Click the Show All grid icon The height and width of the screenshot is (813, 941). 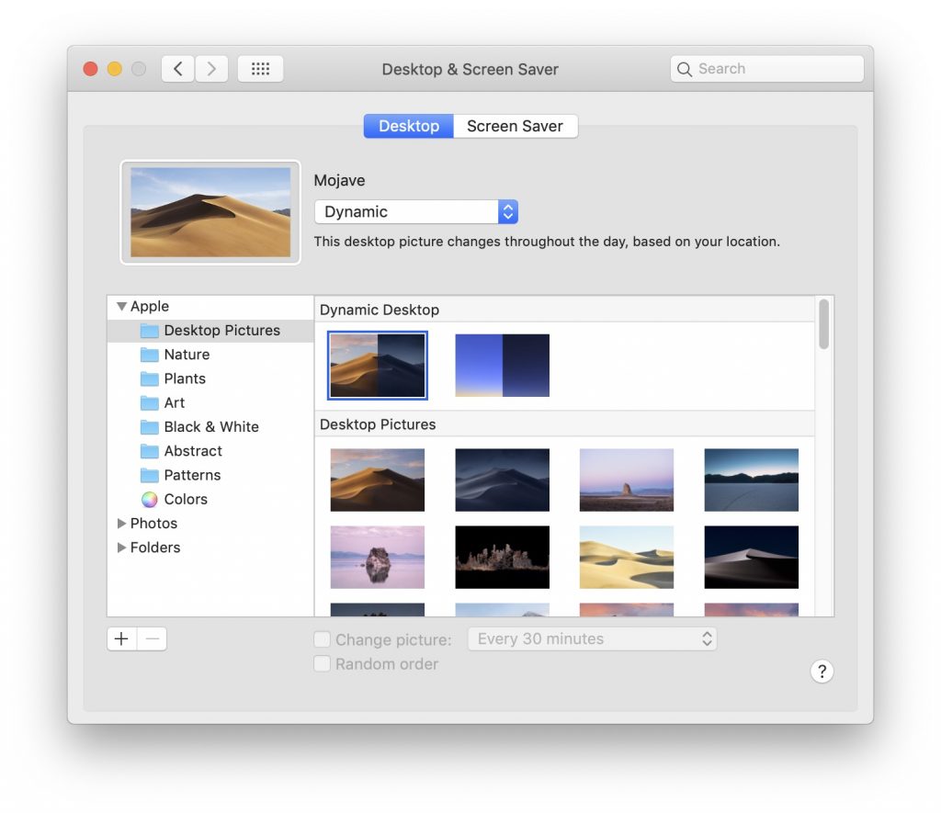point(260,68)
